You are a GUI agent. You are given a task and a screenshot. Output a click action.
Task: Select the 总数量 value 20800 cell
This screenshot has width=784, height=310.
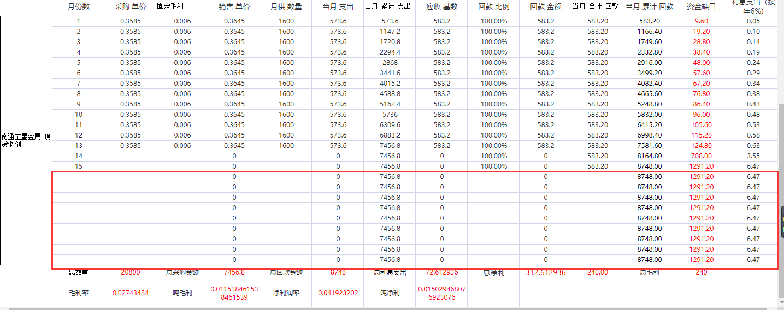coord(130,272)
